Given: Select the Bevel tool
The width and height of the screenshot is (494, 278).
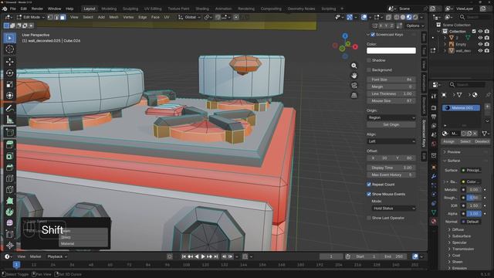Looking at the screenshot, I should pyautogui.click(x=9, y=167).
